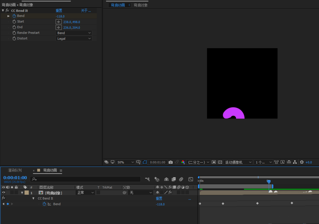This screenshot has height=224, width=319.
Task: Open the grid and guide options icon
Action: coord(138,162)
